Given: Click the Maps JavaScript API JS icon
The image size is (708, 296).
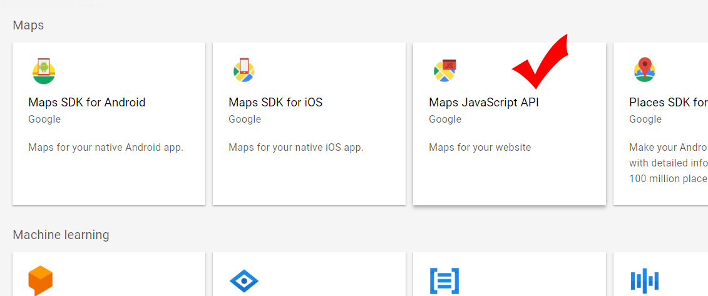Looking at the screenshot, I should (444, 70).
